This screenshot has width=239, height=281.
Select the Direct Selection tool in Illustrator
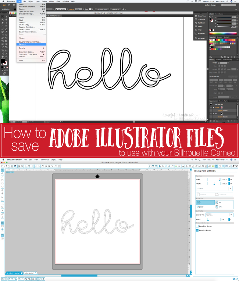[6, 17]
